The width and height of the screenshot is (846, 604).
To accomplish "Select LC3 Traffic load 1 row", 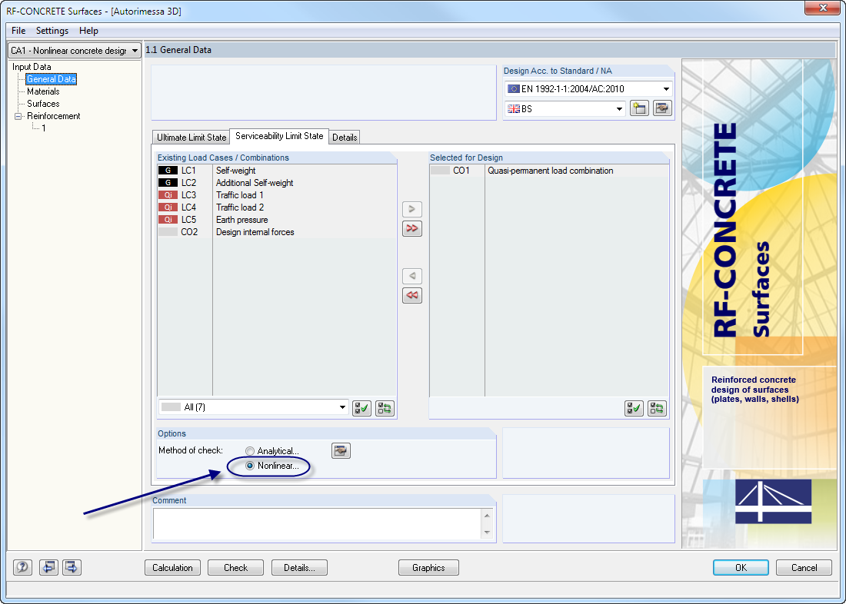I will (x=277, y=195).
